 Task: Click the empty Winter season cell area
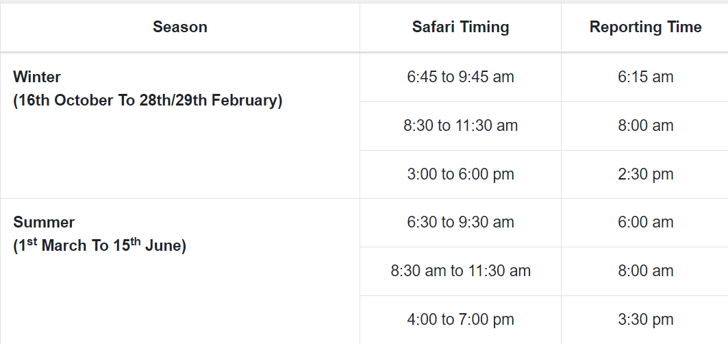[179, 156]
